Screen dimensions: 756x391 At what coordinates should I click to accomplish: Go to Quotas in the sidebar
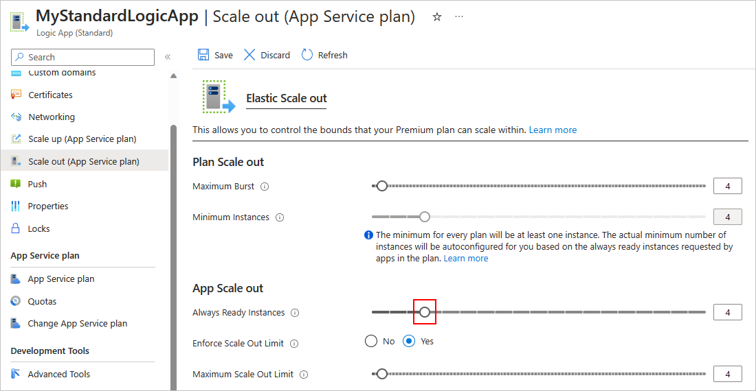click(42, 301)
